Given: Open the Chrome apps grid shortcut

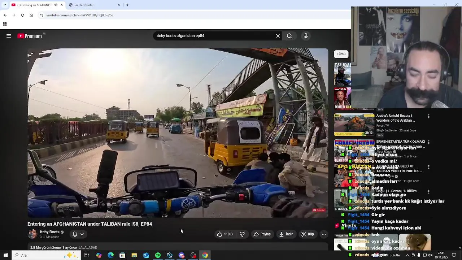Looking at the screenshot, I should point(5,24).
